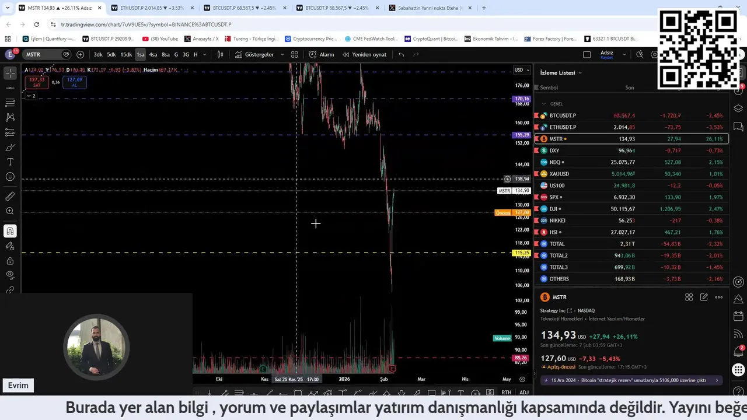747x420 pixels.
Task: Click the browser address bar URL
Action: (146, 24)
